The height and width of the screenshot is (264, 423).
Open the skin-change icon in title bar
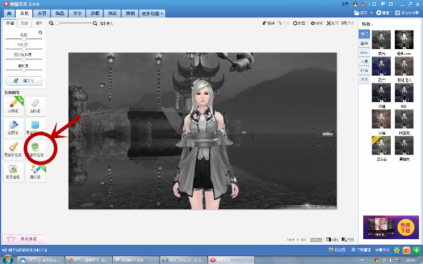[x=374, y=4]
